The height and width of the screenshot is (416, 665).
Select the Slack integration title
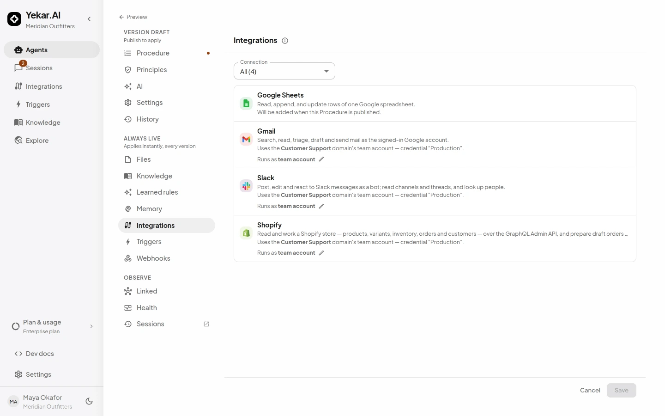[x=266, y=178]
